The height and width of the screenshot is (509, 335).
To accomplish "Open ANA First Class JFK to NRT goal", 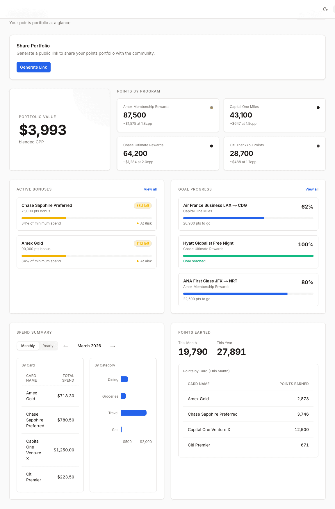I will [x=248, y=290].
